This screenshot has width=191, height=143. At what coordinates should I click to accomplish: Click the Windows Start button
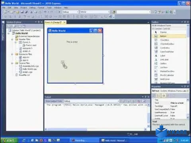point(9,140)
